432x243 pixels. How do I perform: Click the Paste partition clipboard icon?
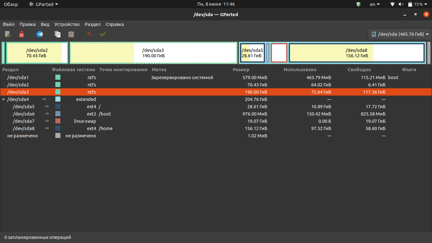click(x=71, y=34)
